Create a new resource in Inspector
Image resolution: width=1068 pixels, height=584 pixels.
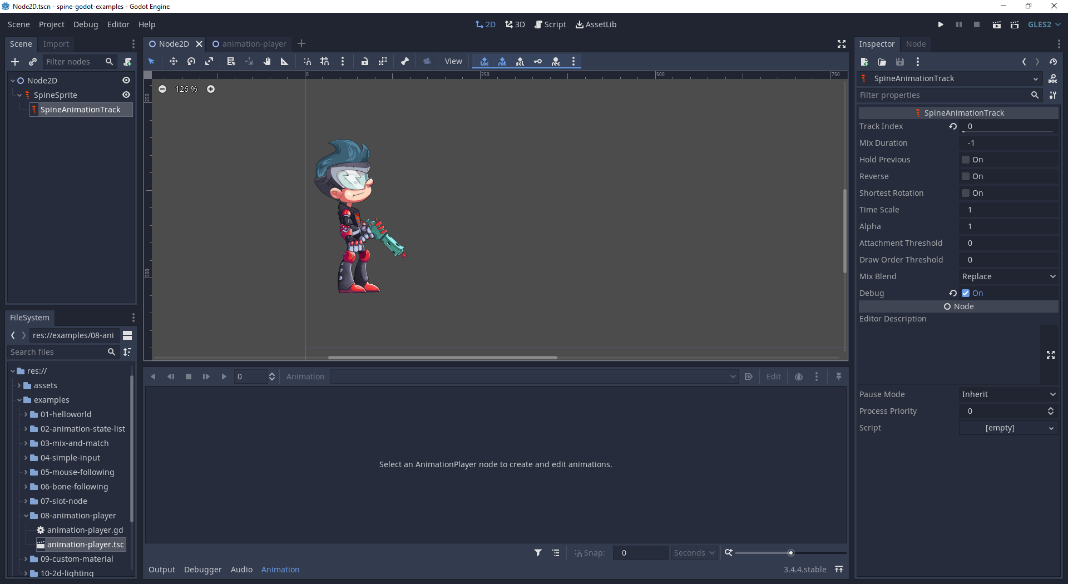pyautogui.click(x=864, y=62)
